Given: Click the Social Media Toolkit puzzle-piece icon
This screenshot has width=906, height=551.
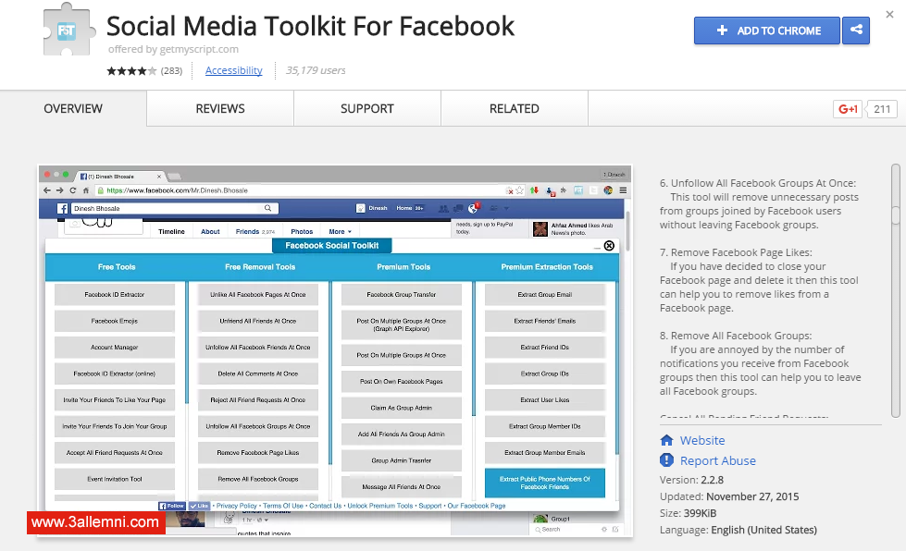Looking at the screenshot, I should 69,31.
